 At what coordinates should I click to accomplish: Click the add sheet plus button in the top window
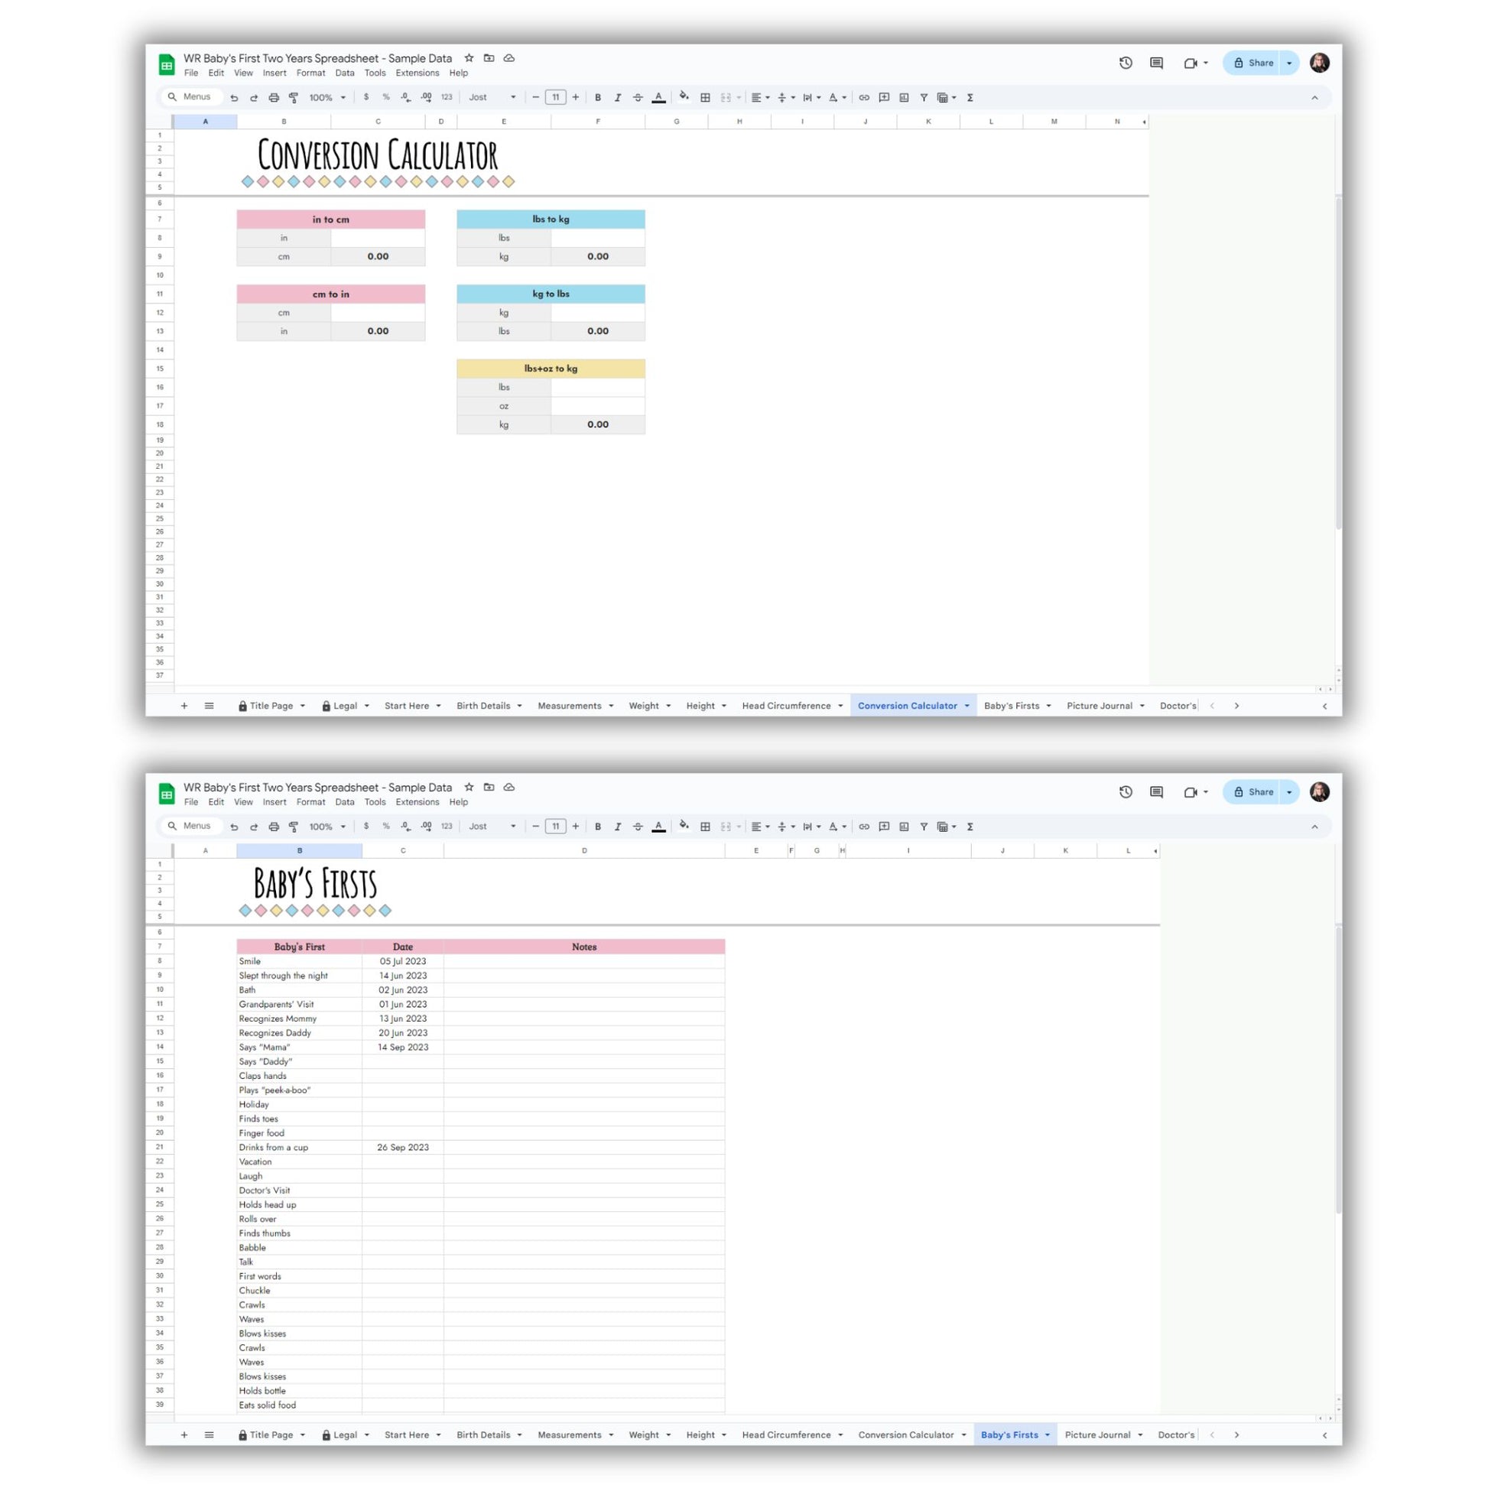click(184, 706)
